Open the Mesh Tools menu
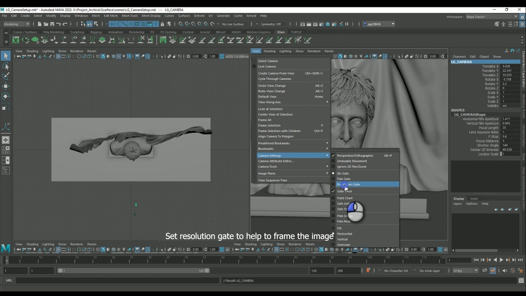Viewport: 526px width, 296px height. tap(130, 16)
